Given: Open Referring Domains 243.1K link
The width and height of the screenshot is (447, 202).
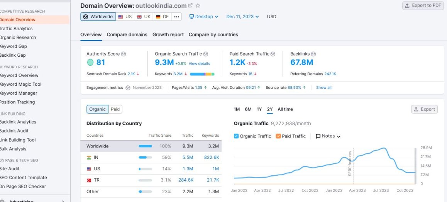Looking at the screenshot, I should pyautogui.click(x=330, y=74).
